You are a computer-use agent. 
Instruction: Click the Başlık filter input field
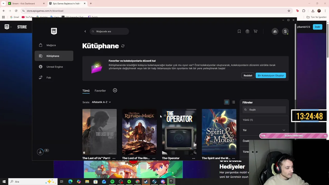[x=264, y=110]
